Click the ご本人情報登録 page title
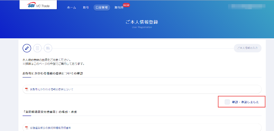274x131 pixels. click(142, 22)
